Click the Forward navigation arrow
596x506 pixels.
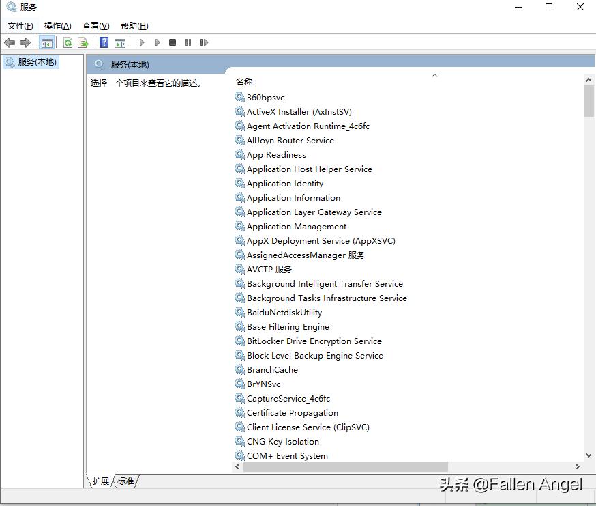25,42
